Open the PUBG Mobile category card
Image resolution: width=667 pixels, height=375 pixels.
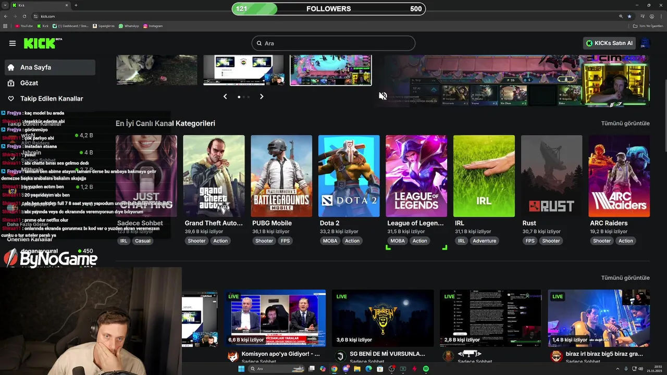pyautogui.click(x=281, y=176)
